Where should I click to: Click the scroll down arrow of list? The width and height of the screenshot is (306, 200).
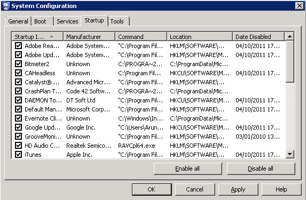coord(289,154)
